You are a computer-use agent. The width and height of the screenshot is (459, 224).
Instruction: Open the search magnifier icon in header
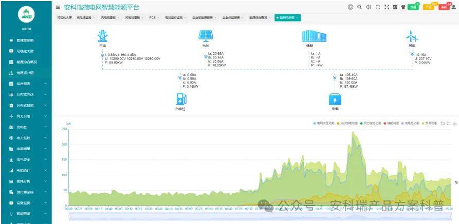point(359,7)
